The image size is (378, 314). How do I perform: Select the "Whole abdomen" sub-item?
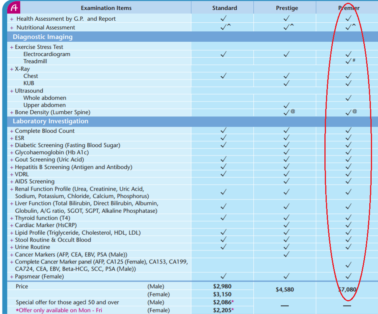44,98
